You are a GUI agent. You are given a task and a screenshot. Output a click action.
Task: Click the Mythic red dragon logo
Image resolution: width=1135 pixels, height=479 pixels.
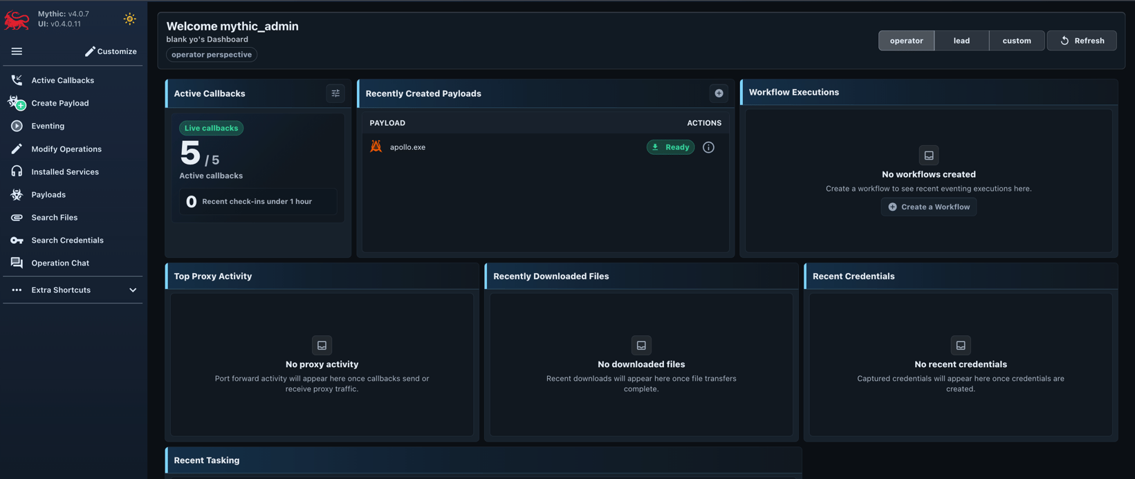click(x=17, y=19)
